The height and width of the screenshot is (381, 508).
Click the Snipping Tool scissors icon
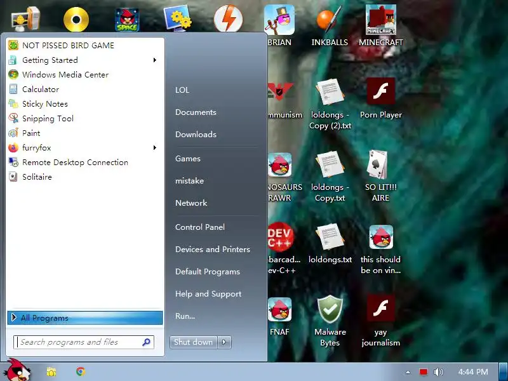point(13,118)
